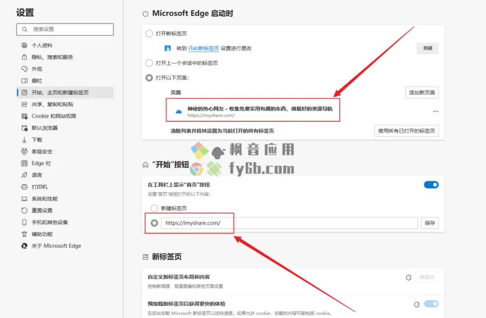The height and width of the screenshot is (318, 486).
Task: Click the 自定义新标签页布局和内容 heading
Action: coord(179,277)
